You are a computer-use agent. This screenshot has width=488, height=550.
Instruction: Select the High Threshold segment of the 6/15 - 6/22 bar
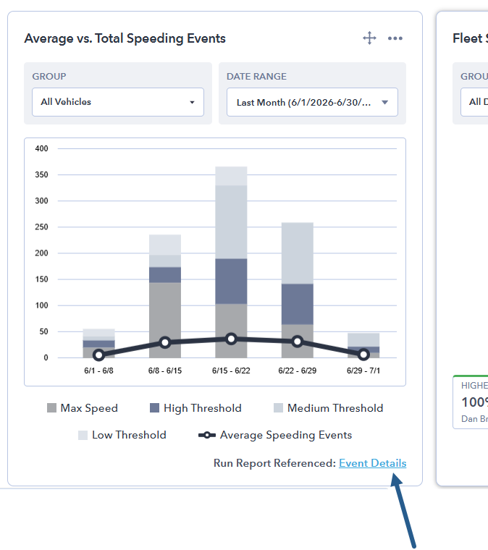(x=231, y=282)
